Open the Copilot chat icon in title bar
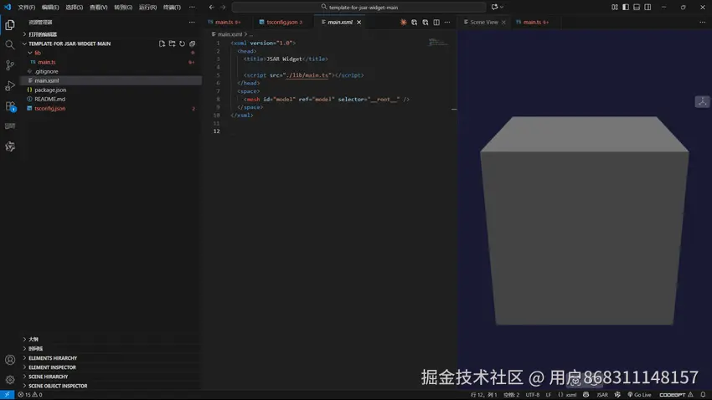This screenshot has width=712, height=400. [495, 8]
